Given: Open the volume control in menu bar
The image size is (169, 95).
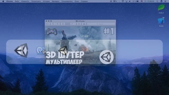Looking at the screenshot, I should point(130,1).
